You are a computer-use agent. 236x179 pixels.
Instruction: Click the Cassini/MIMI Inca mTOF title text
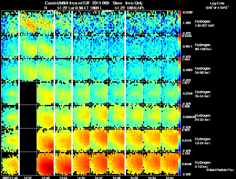(x=67, y=3)
